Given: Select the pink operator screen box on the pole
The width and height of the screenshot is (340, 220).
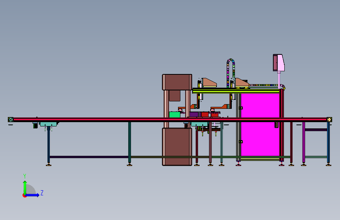Looking at the screenshot, I should pyautogui.click(x=279, y=63).
